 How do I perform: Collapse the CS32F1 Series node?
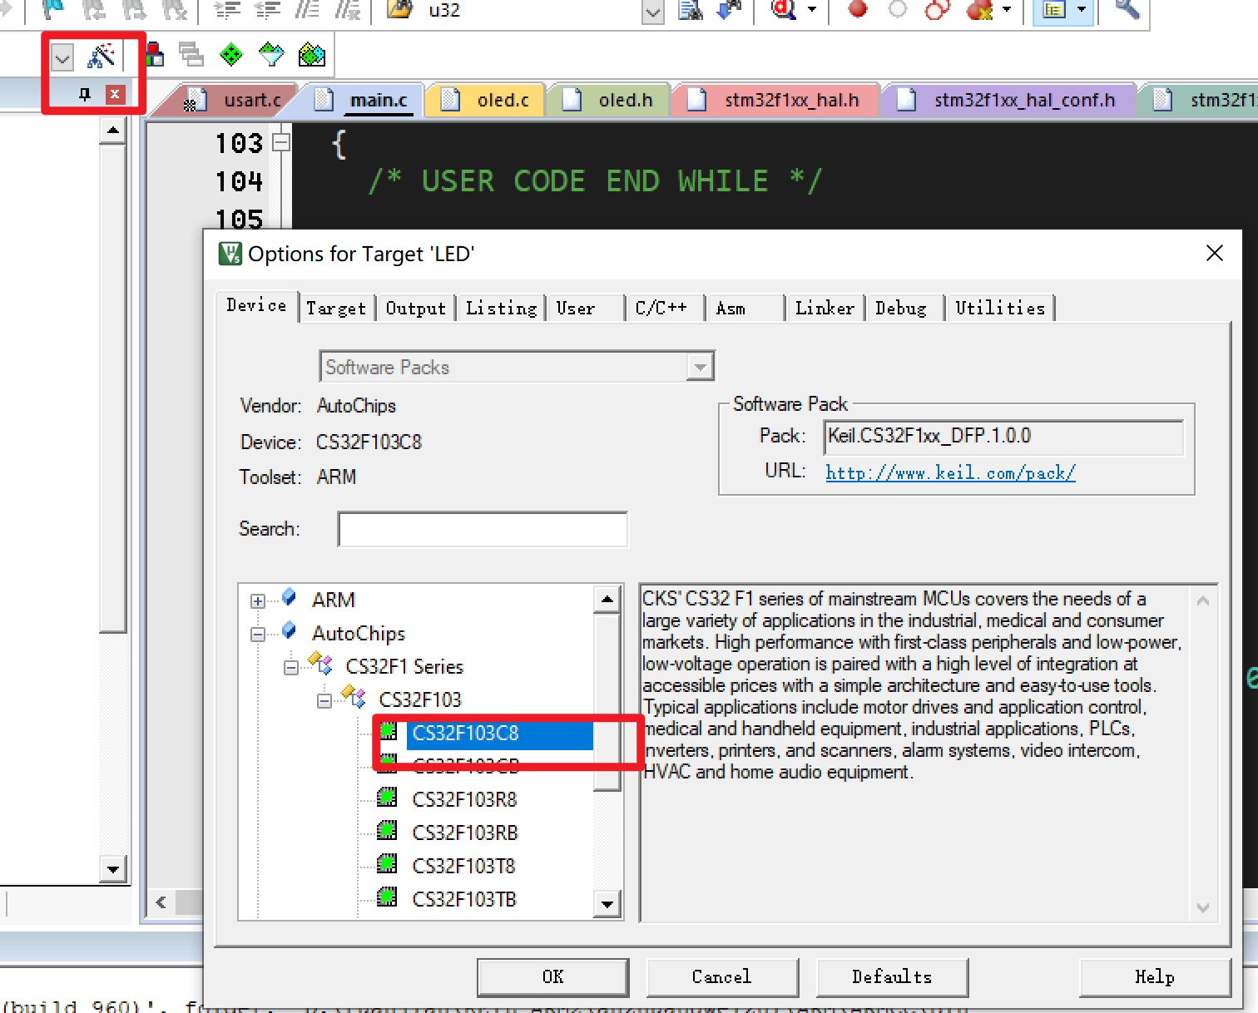(x=291, y=667)
